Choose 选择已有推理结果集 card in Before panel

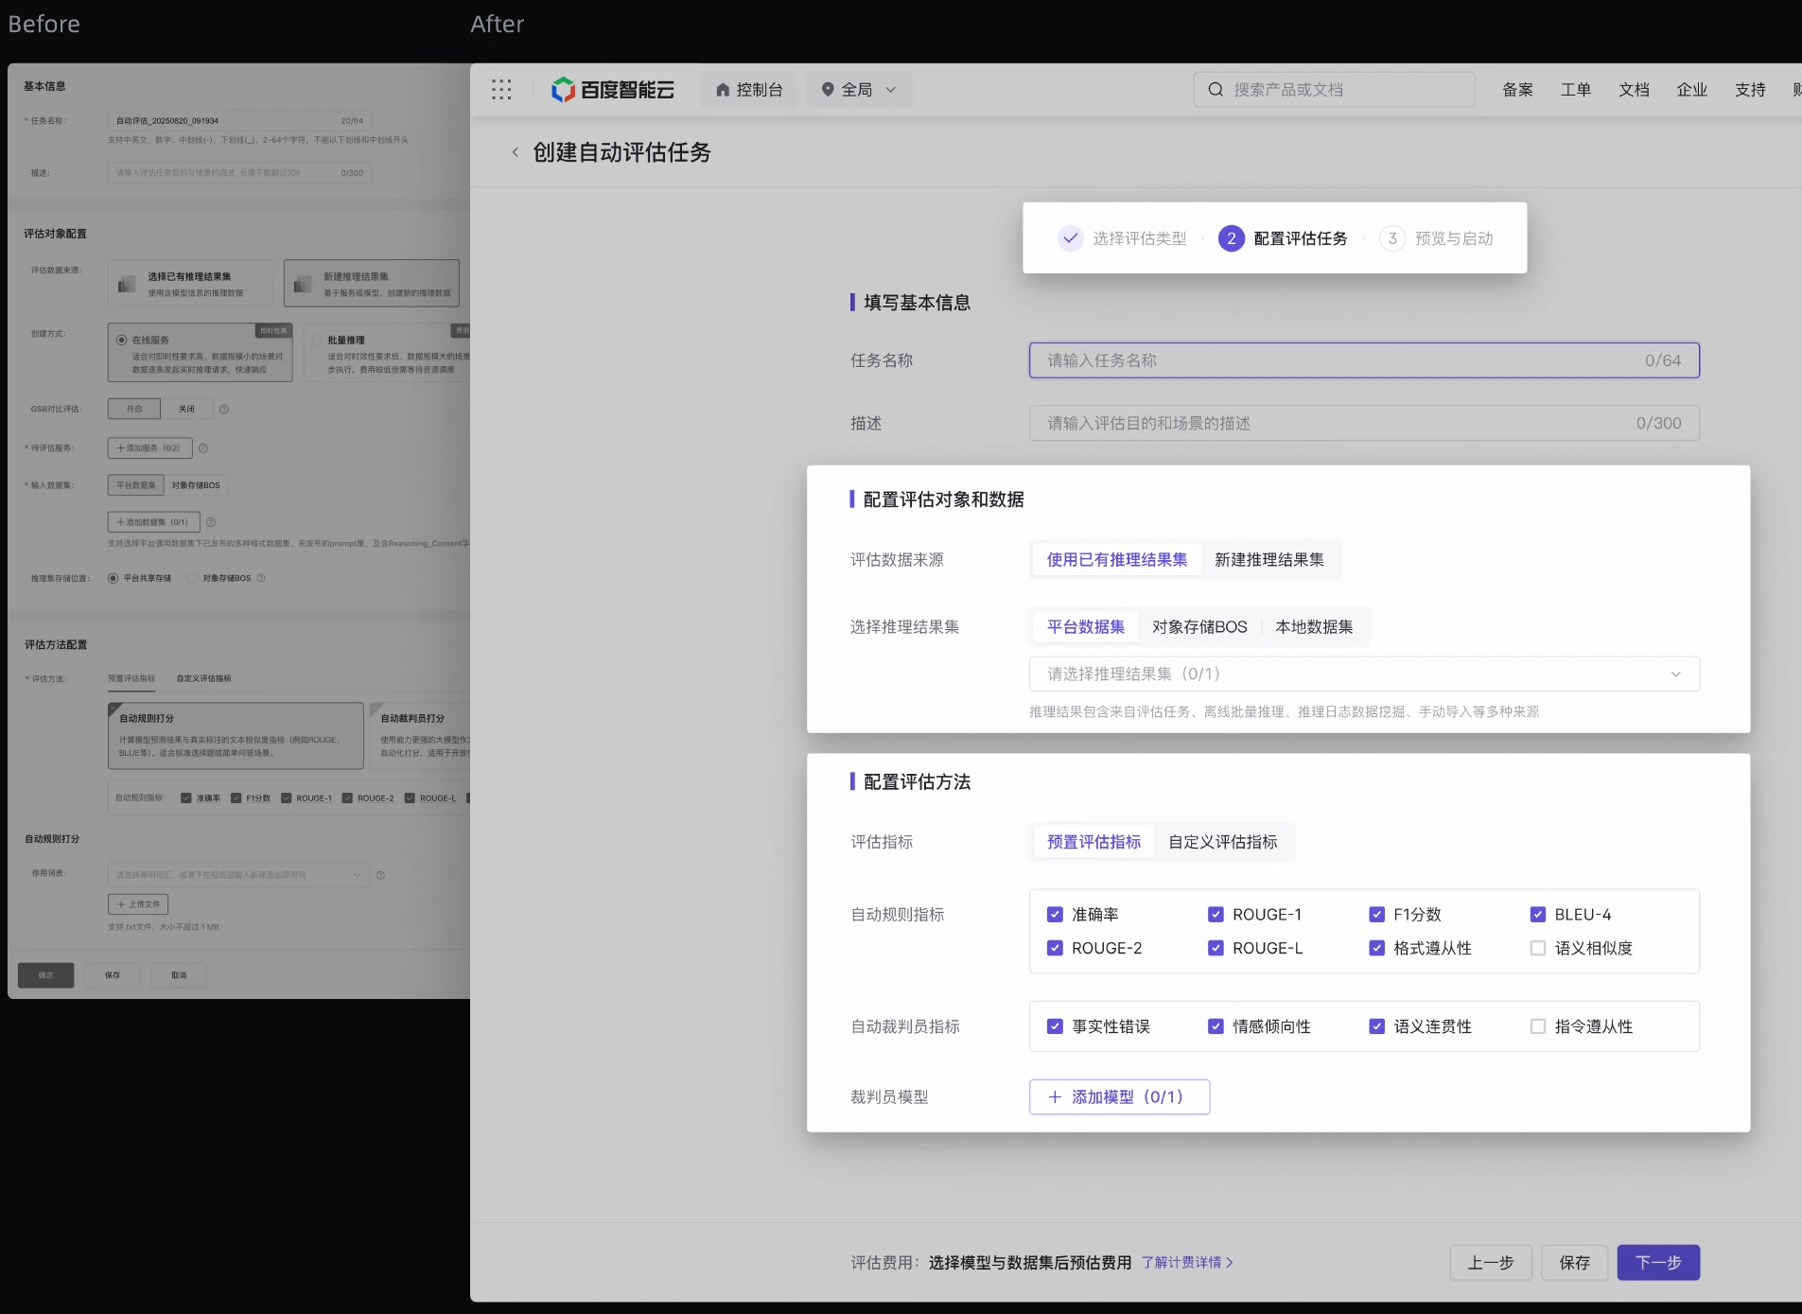click(190, 284)
